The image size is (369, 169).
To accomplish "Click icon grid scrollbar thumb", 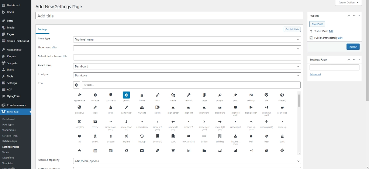I will point(299,100).
